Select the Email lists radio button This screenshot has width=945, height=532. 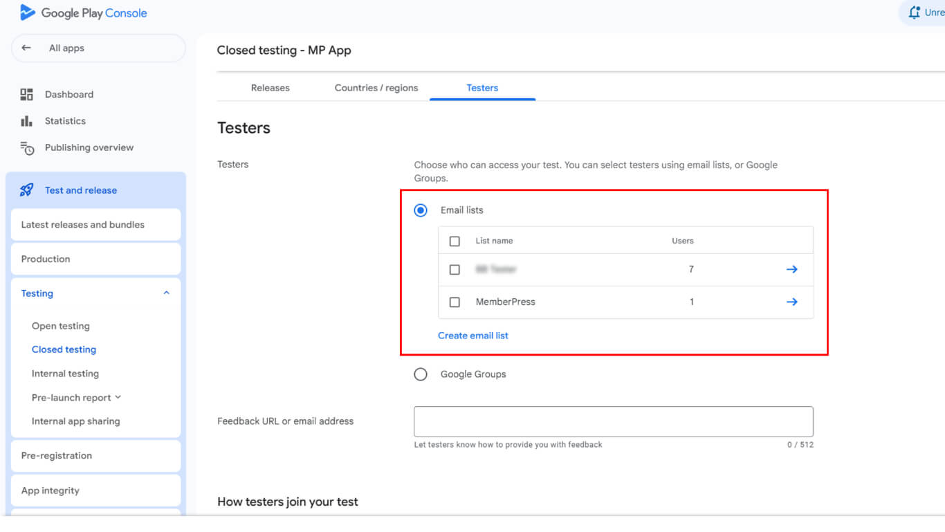point(421,210)
